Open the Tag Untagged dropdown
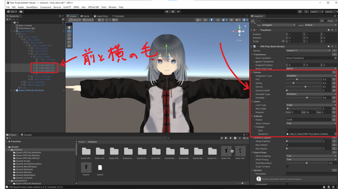338x189 pixels. pos(278,25)
